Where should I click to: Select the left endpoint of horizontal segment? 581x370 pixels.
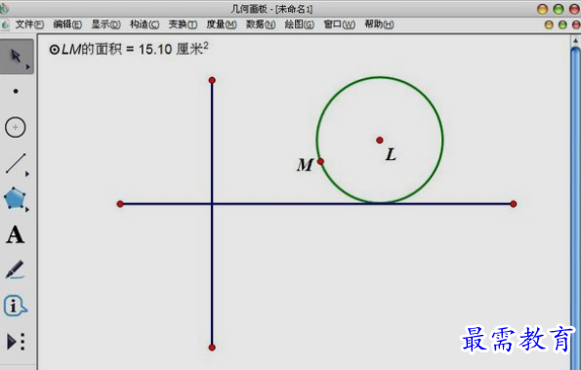click(120, 204)
